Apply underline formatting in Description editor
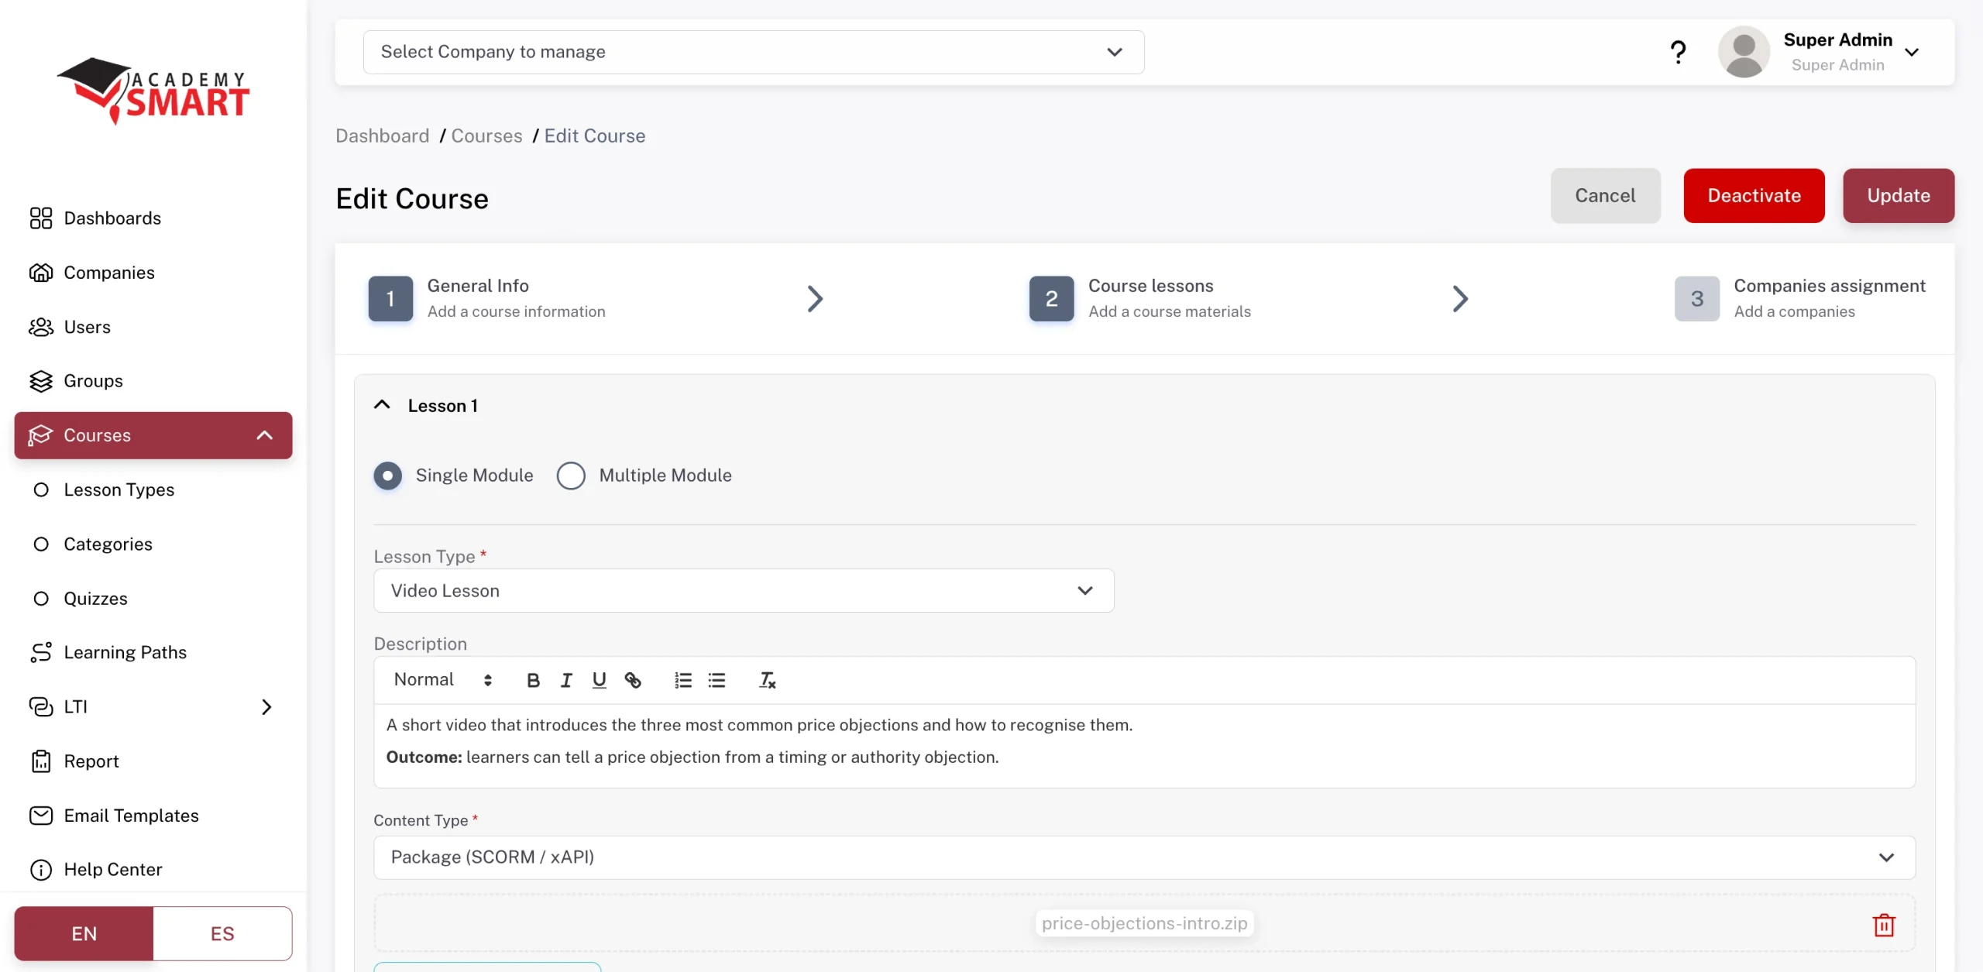 pos(599,680)
